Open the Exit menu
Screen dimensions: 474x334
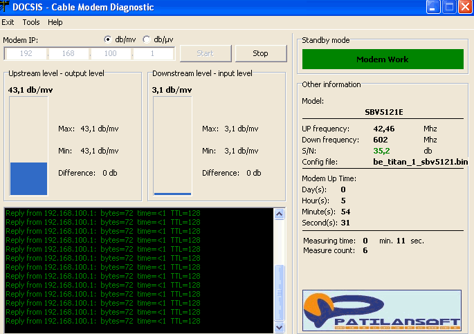pyautogui.click(x=8, y=22)
